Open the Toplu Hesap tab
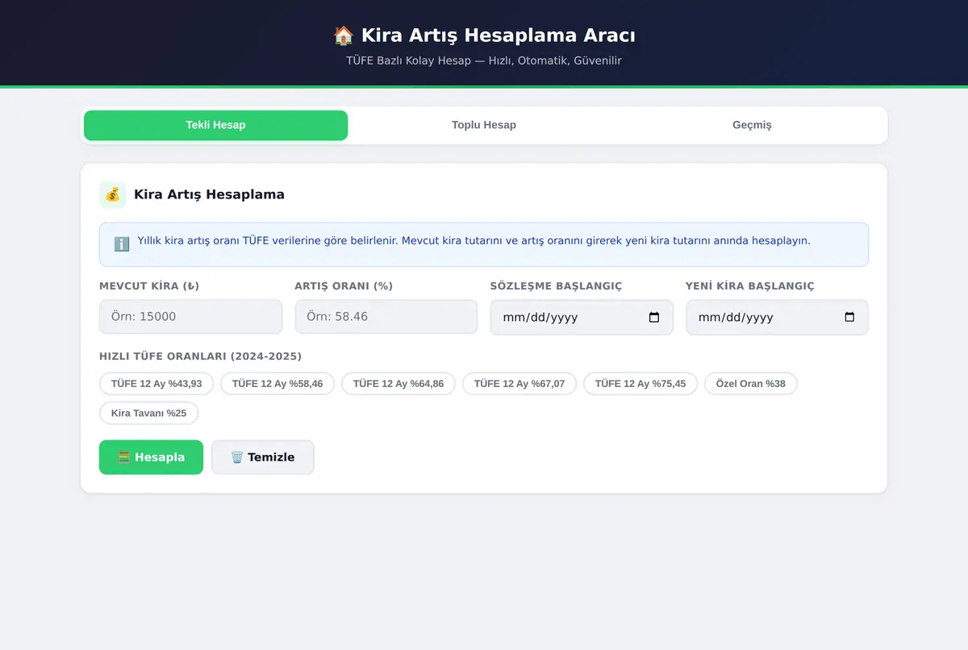This screenshot has height=650, width=968. pyautogui.click(x=484, y=125)
